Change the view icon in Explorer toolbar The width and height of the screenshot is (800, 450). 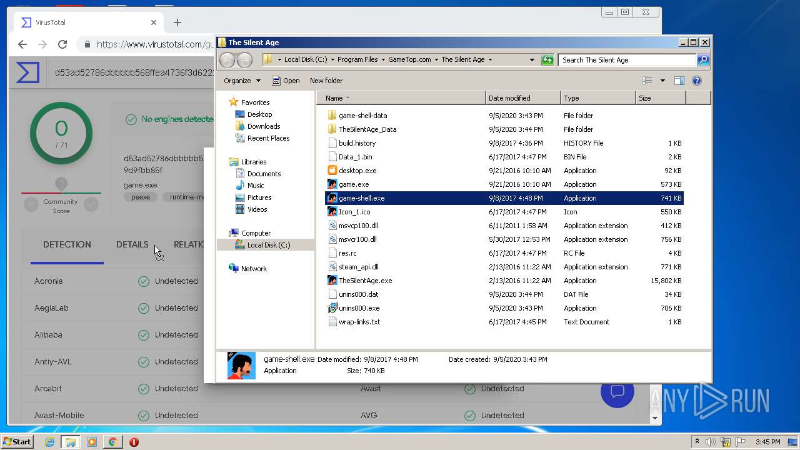point(647,81)
